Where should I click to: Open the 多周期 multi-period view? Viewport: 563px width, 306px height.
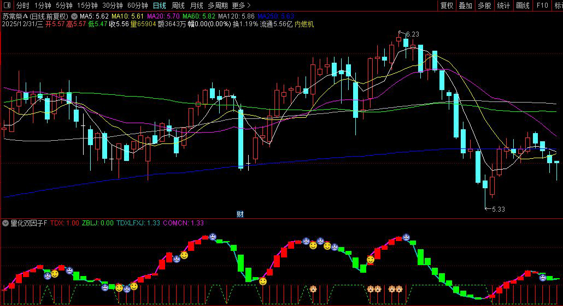[218, 5]
